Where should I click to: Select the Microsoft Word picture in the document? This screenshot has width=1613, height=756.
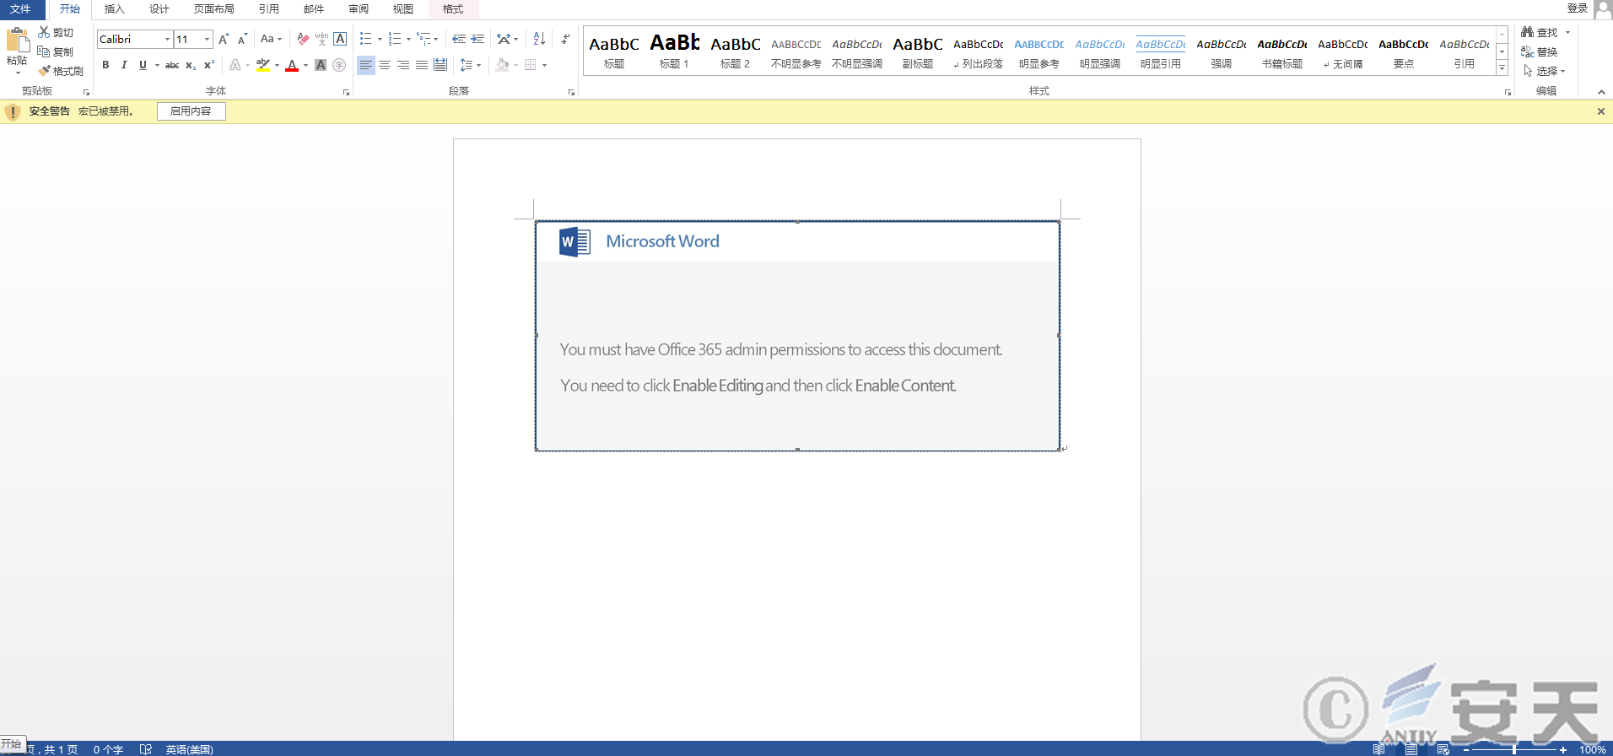[x=797, y=336]
